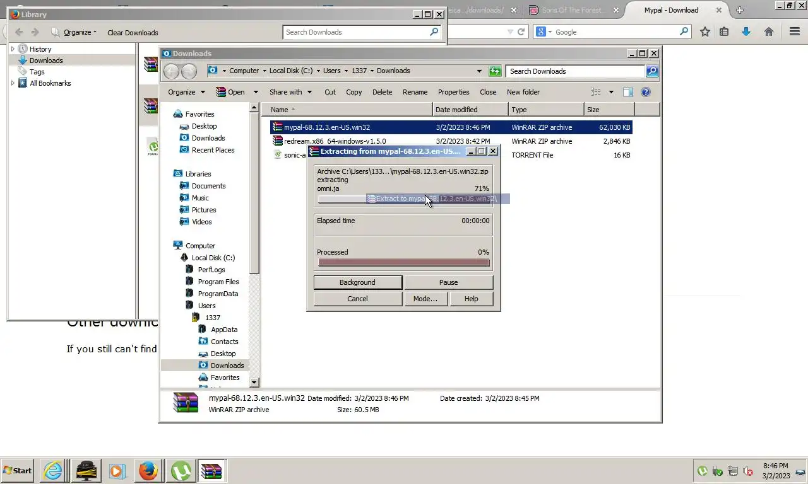
Task: Select Program Files in navigation tree
Action: [x=218, y=282]
